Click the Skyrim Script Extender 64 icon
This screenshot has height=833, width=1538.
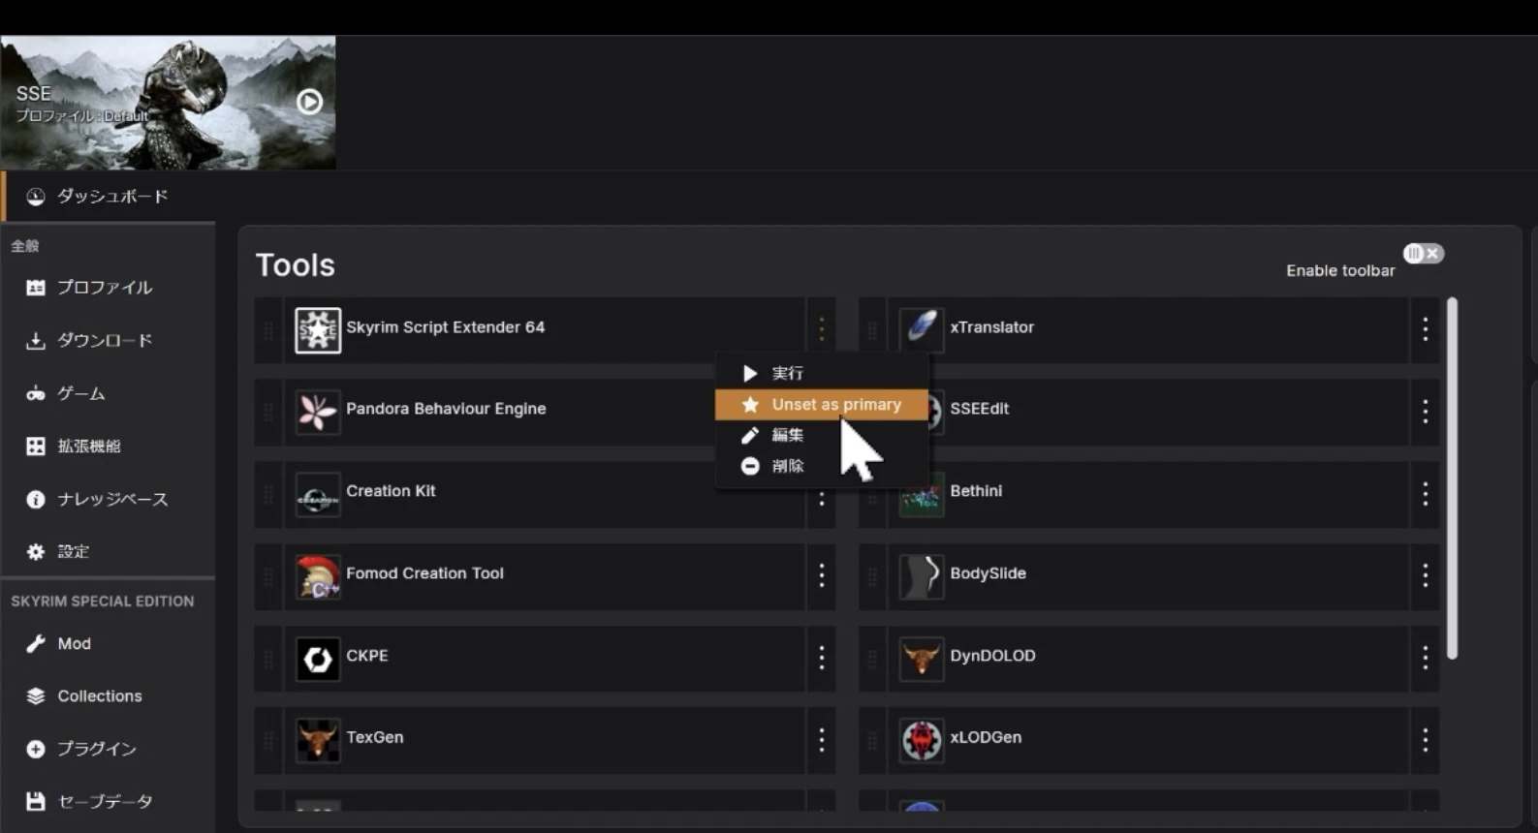click(318, 330)
